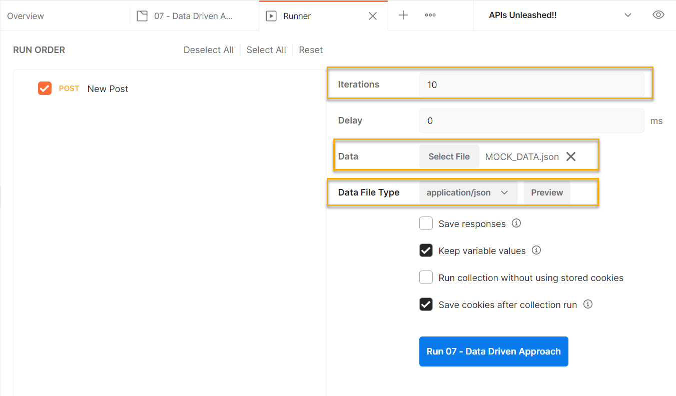
Task: Click the Select File button
Action: coord(449,156)
